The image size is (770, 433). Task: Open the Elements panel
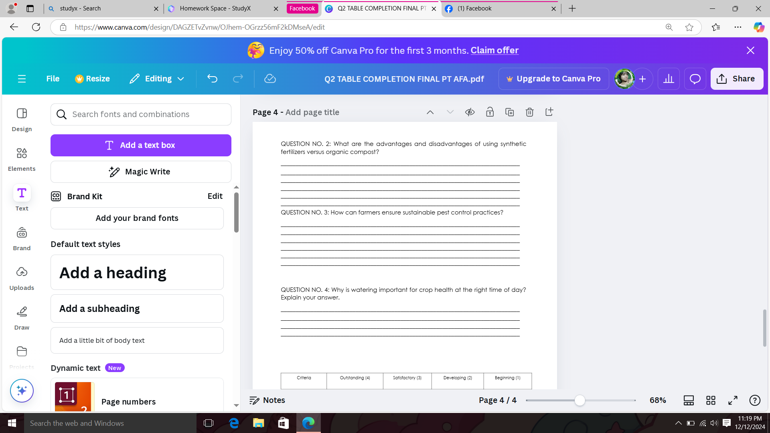(22, 159)
